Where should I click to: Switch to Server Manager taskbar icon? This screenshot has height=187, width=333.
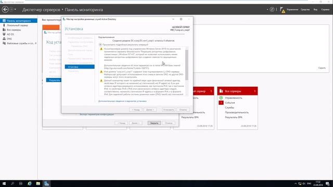tap(46, 183)
